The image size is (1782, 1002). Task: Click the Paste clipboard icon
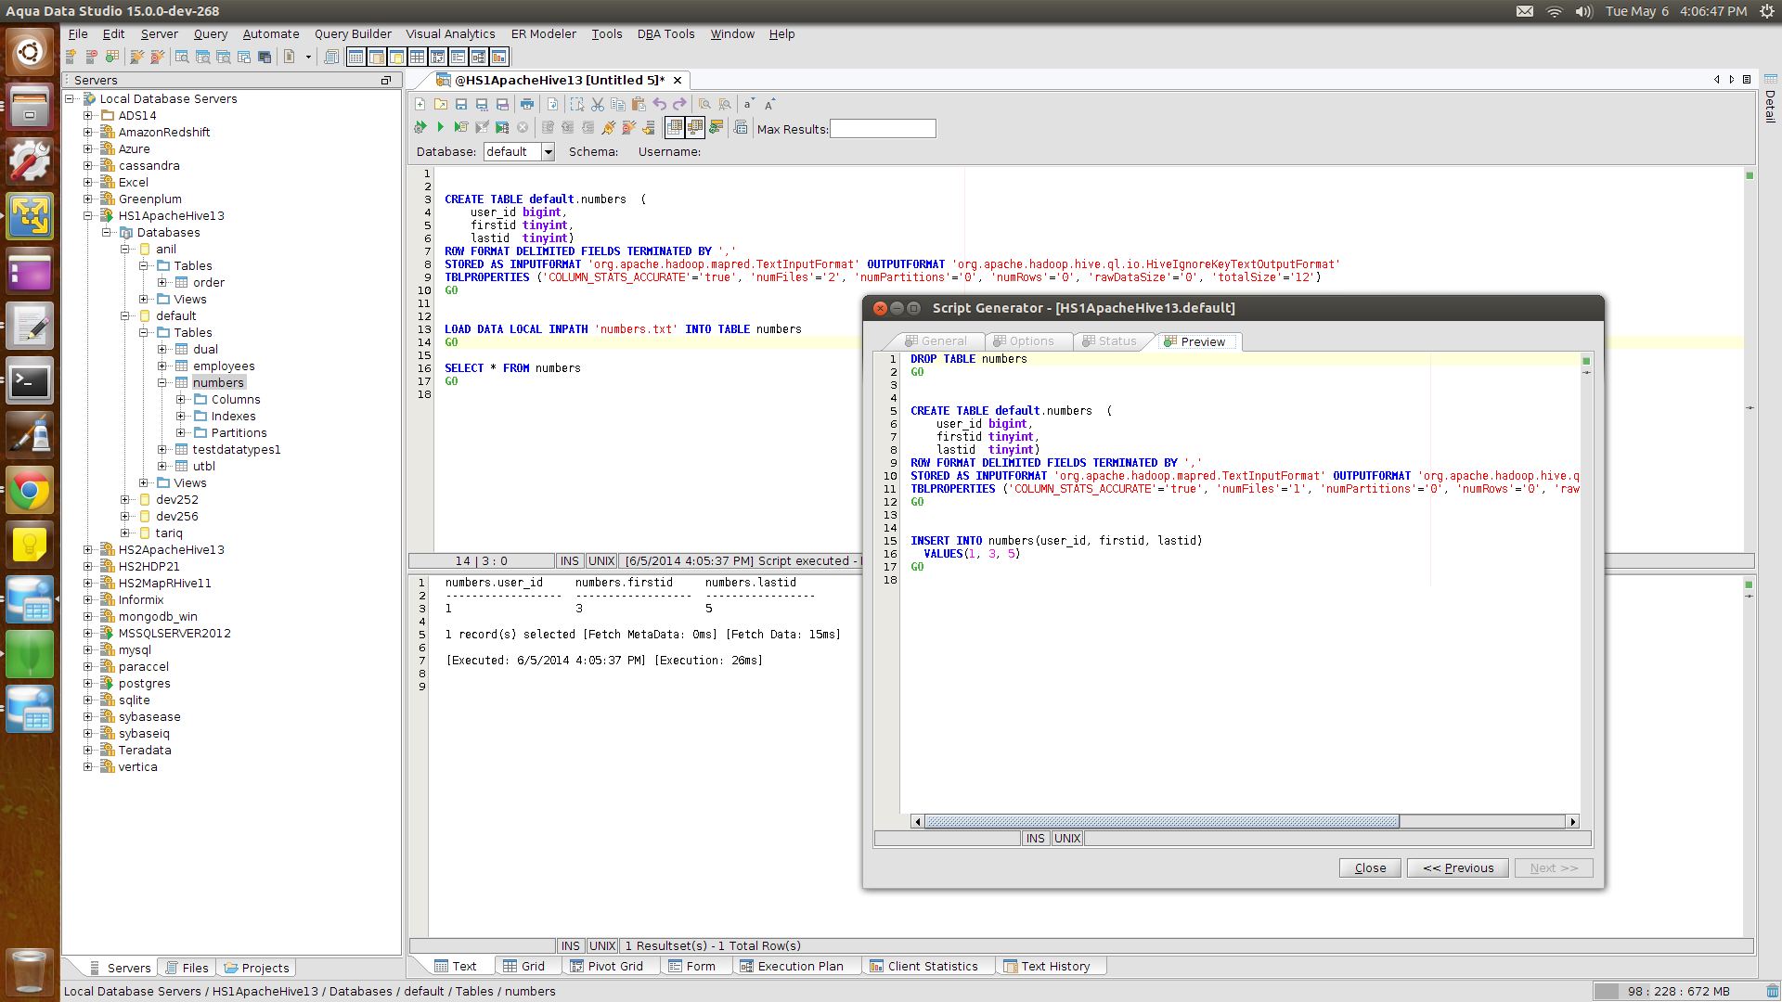pos(639,104)
